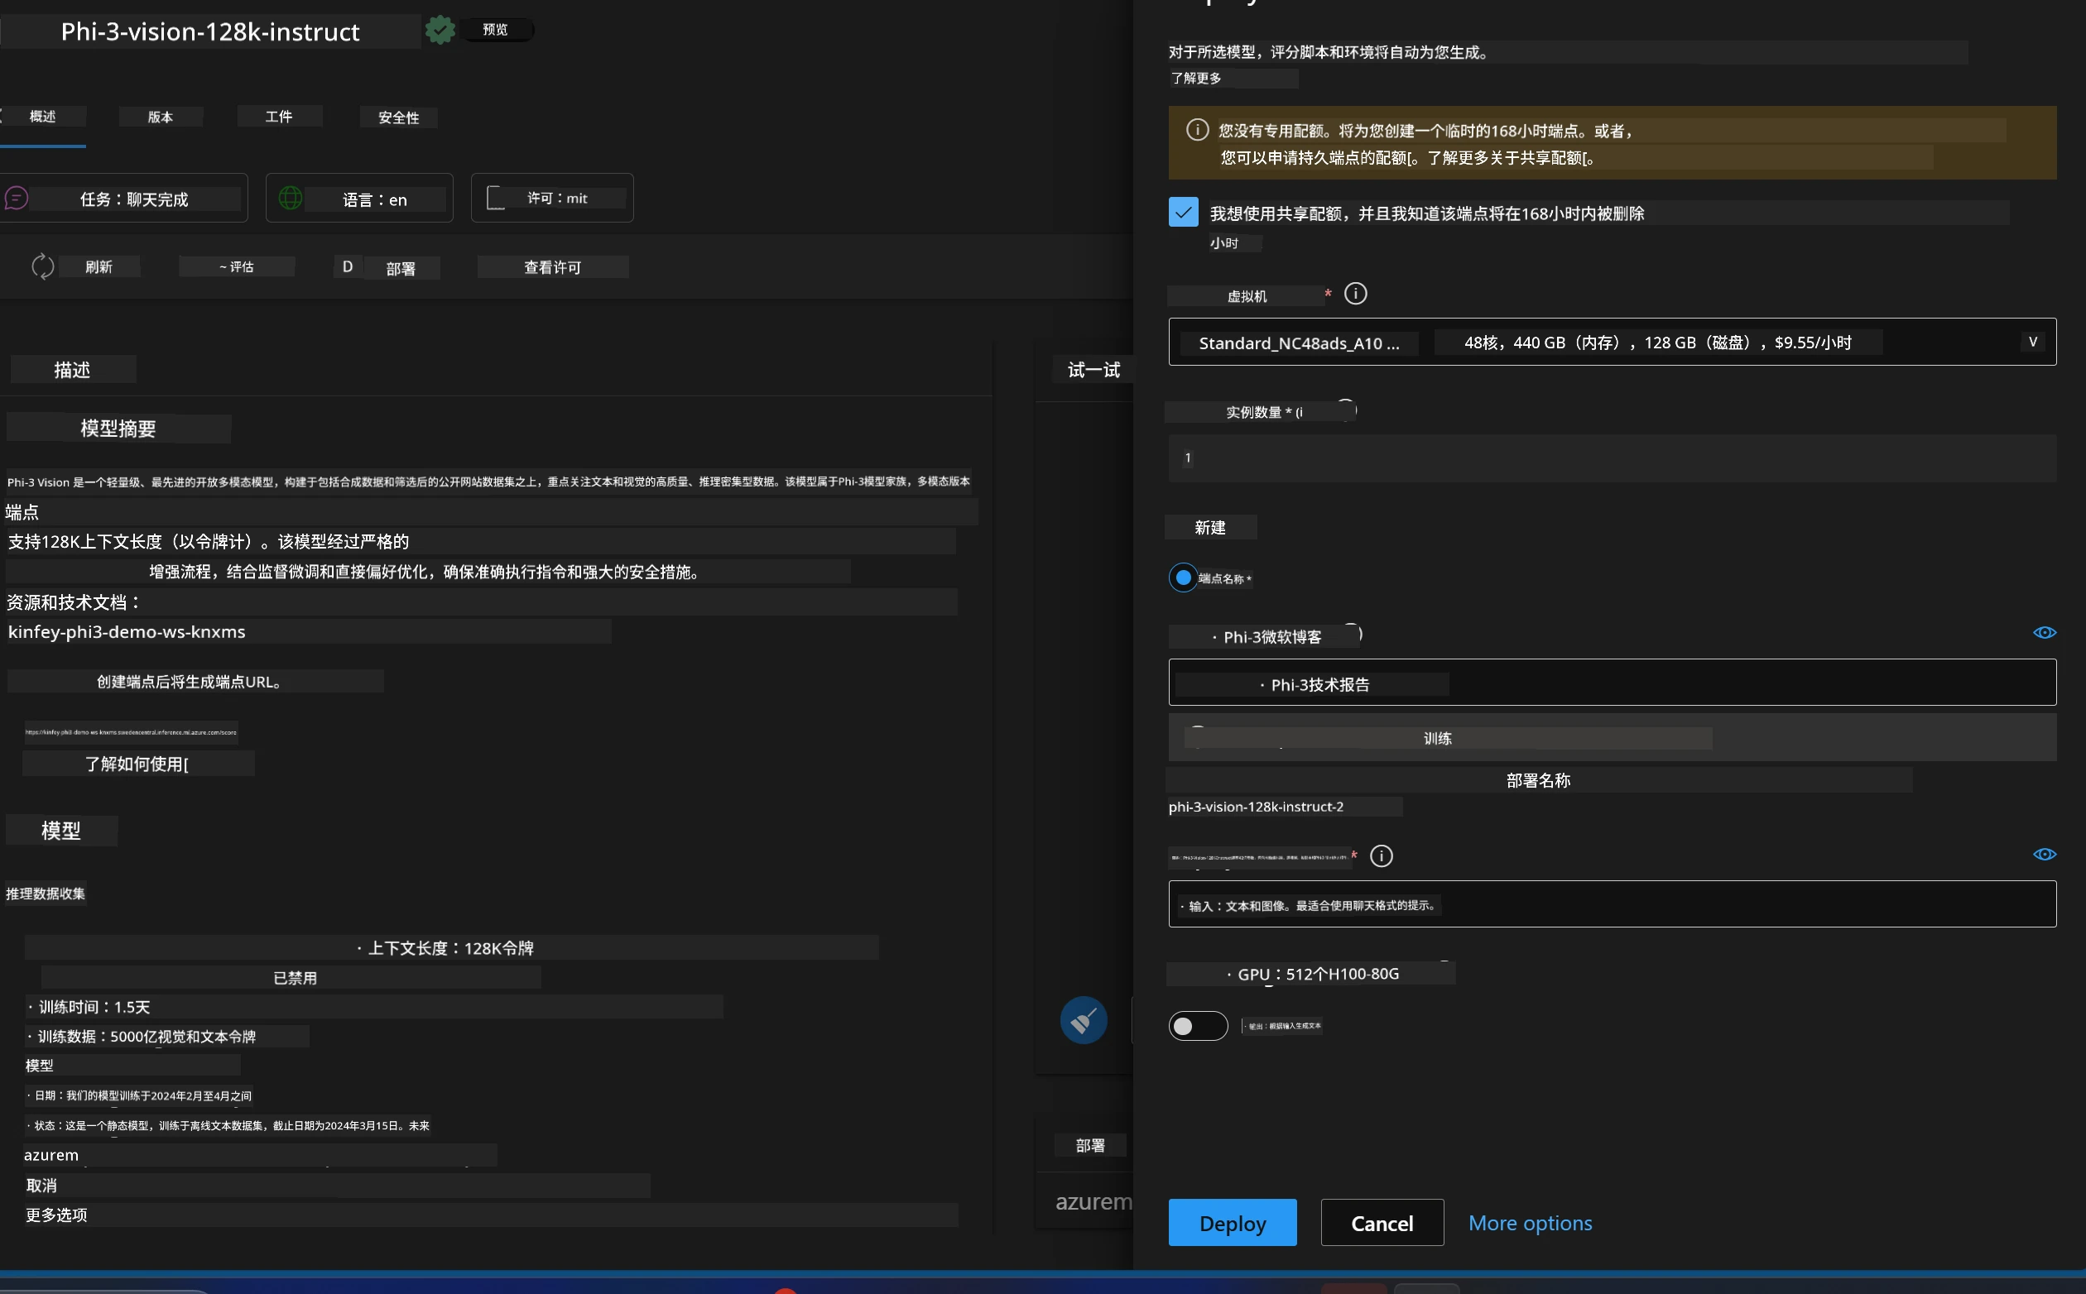This screenshot has width=2086, height=1294.
Task: Follow the 了解更多 link in the deploy panel
Action: pos(1196,78)
